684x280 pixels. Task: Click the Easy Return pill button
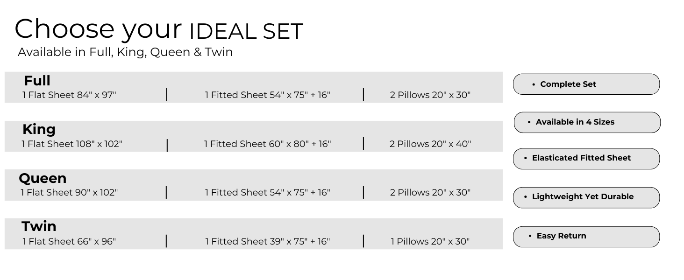pyautogui.click(x=586, y=237)
